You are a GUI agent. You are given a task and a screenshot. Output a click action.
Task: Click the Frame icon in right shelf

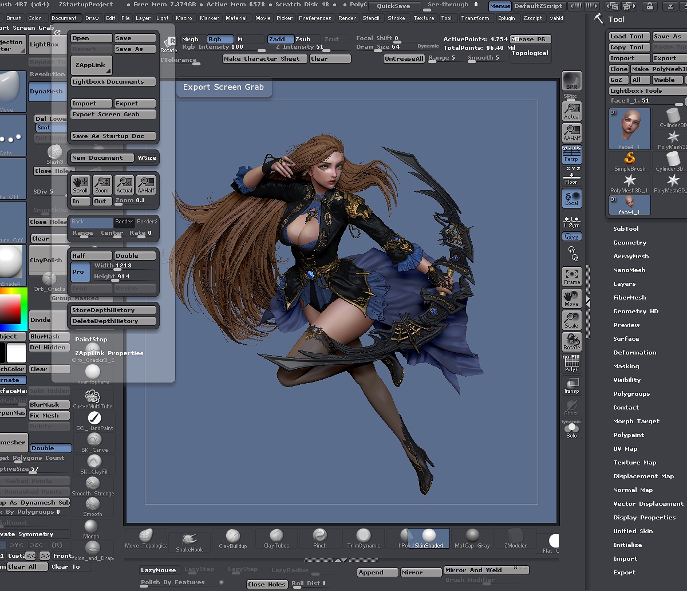571,276
